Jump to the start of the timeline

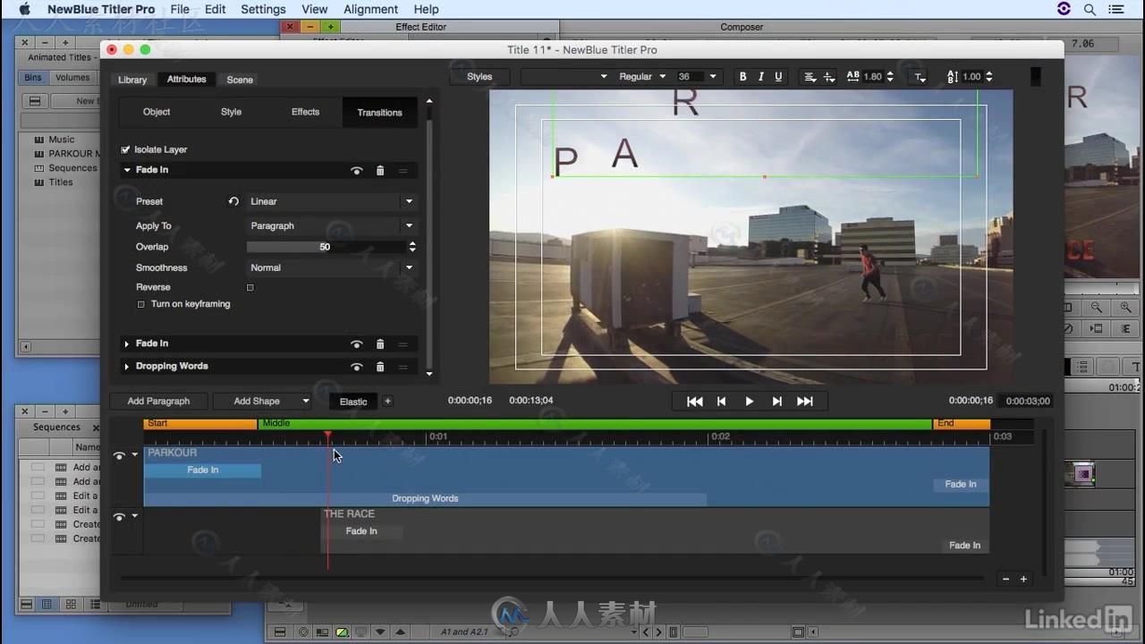click(694, 402)
